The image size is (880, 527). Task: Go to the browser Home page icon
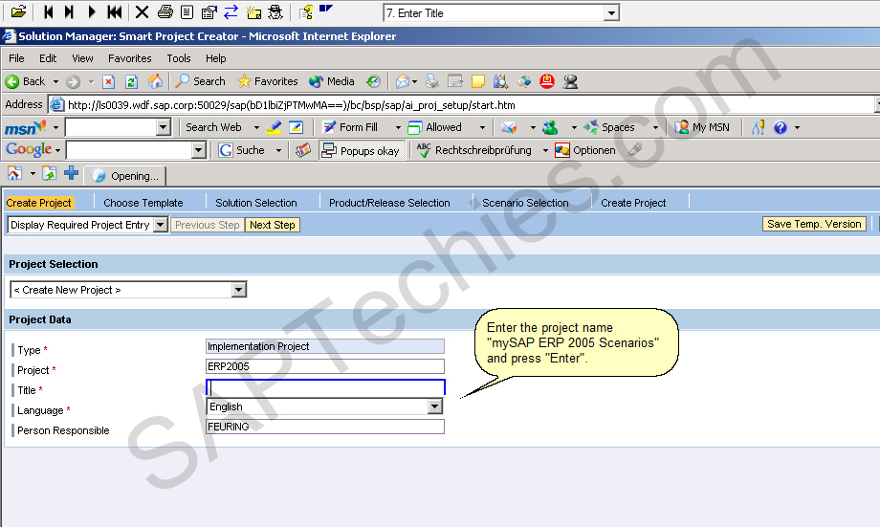click(x=155, y=81)
